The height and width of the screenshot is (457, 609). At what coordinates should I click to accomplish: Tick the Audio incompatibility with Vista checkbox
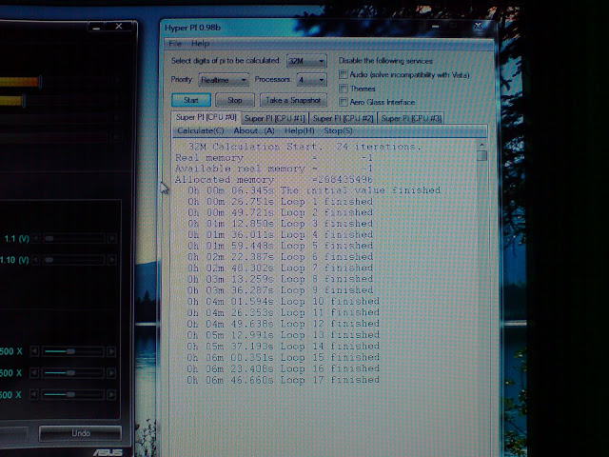click(343, 74)
